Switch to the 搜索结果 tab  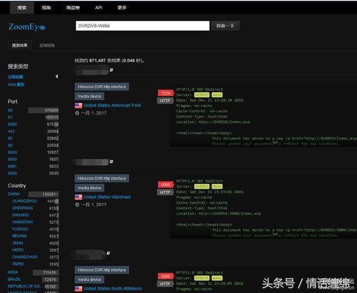[x=20, y=45]
